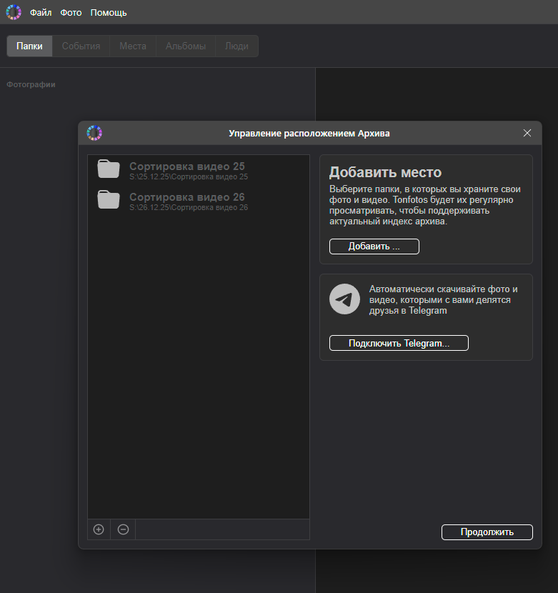Click the minus icon to remove folder
558x593 pixels.
(123, 529)
